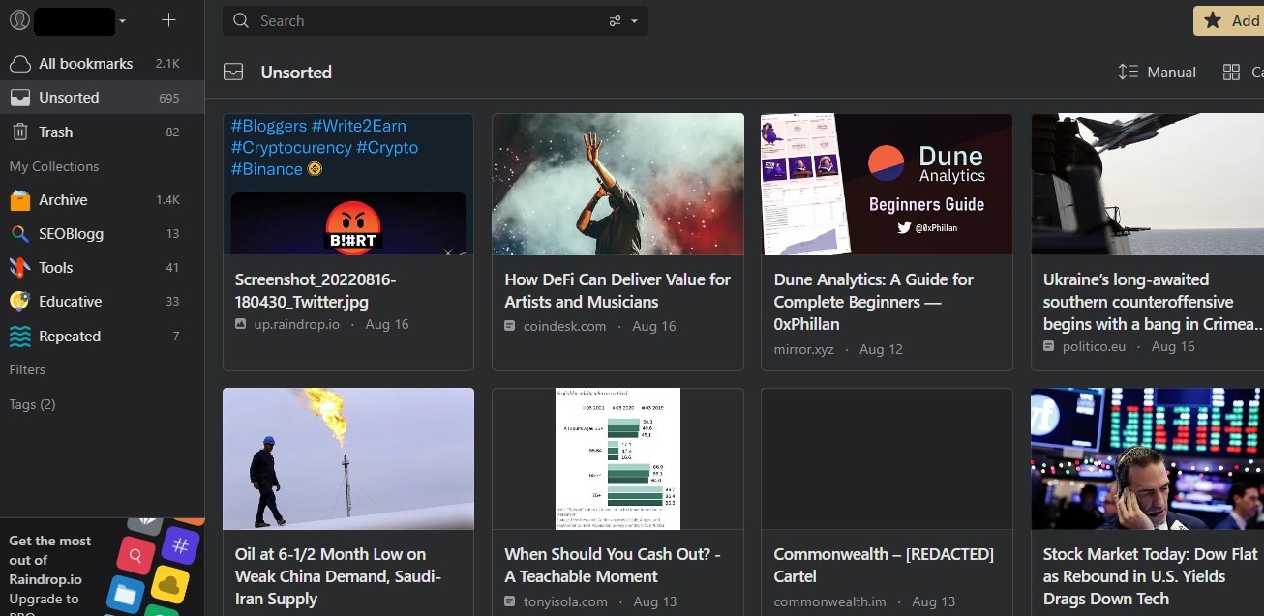Screen dimensions: 1264x616
Task: Open the oil flare thumbnail
Action: click(348, 459)
